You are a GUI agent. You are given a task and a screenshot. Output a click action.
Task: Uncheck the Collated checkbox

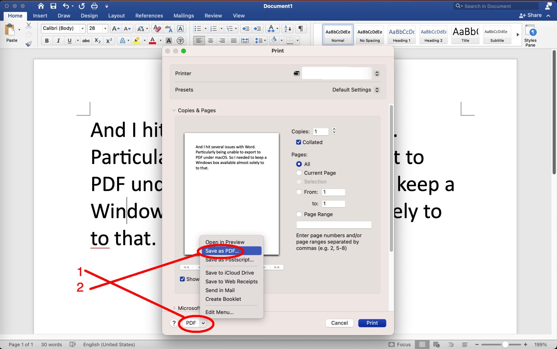[x=299, y=142]
